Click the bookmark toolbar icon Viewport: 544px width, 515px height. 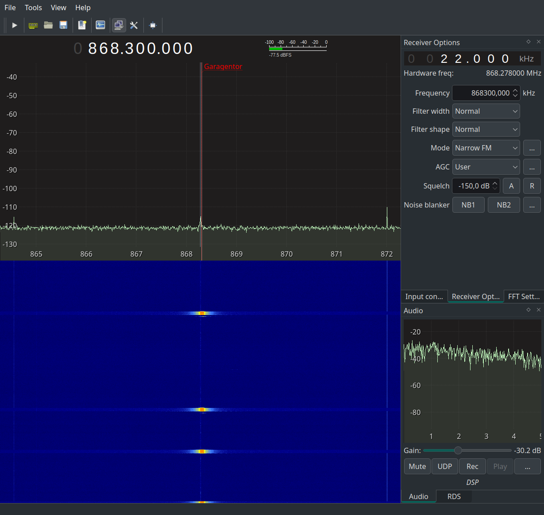pos(82,25)
